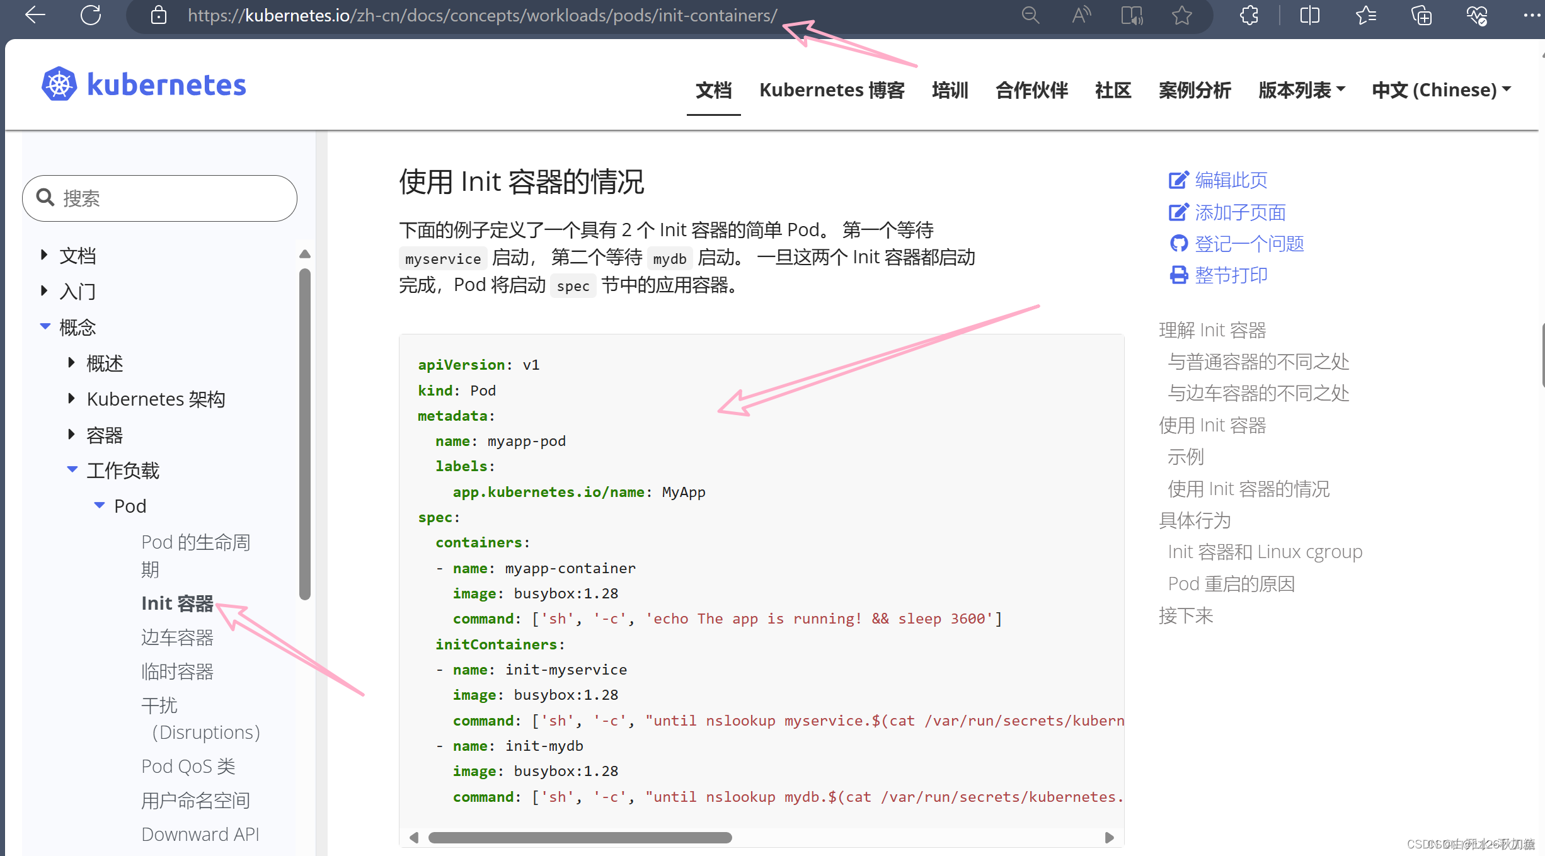Open the browser settings ellipsis menu
1545x856 pixels.
click(x=1532, y=14)
